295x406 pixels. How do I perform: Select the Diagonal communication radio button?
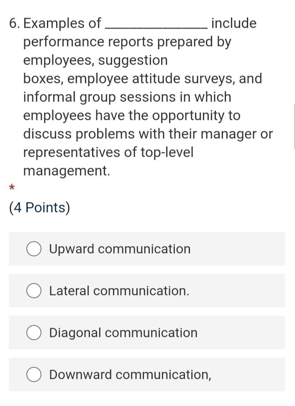pyautogui.click(x=34, y=332)
